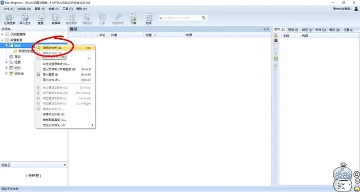Choose 复制到数据库(C) from context menu
360x192 pixels.
pos(65,120)
